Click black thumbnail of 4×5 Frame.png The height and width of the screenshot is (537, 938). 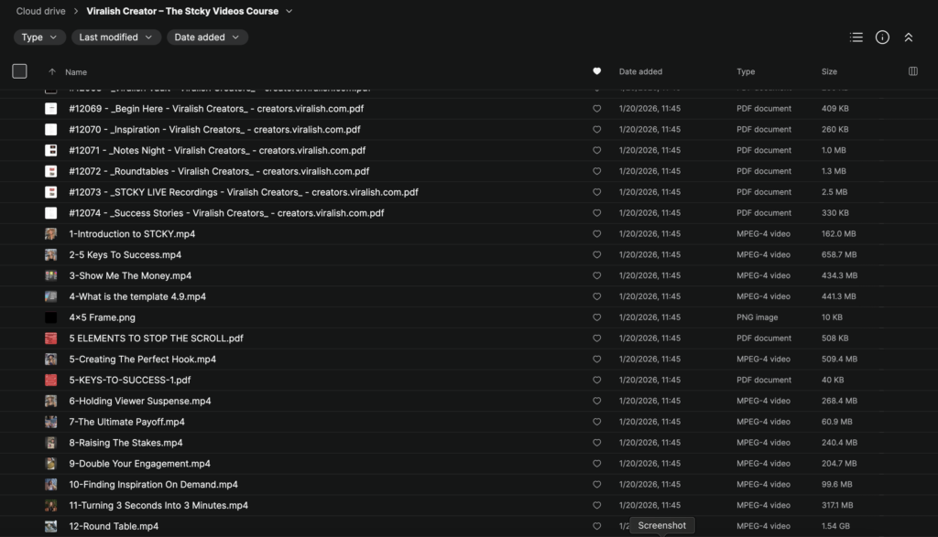[x=51, y=317]
